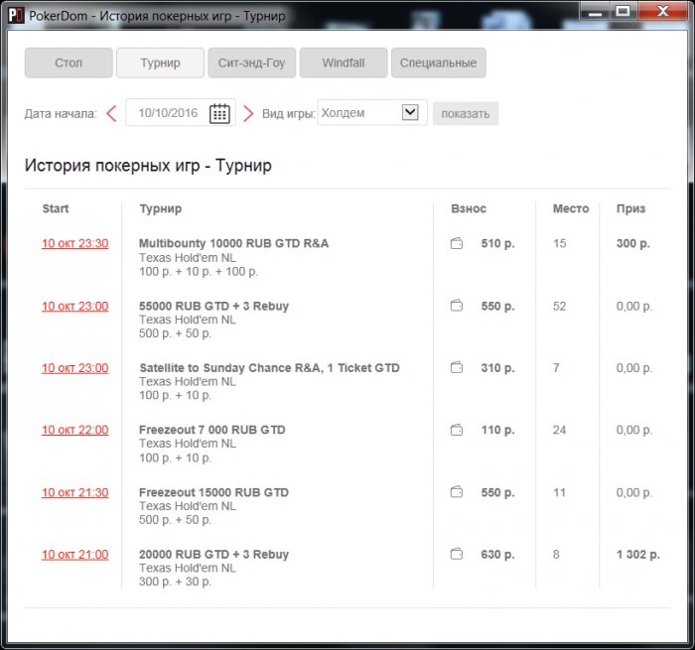Switch to the Специальные tab
The width and height of the screenshot is (695, 650).
pyautogui.click(x=439, y=63)
